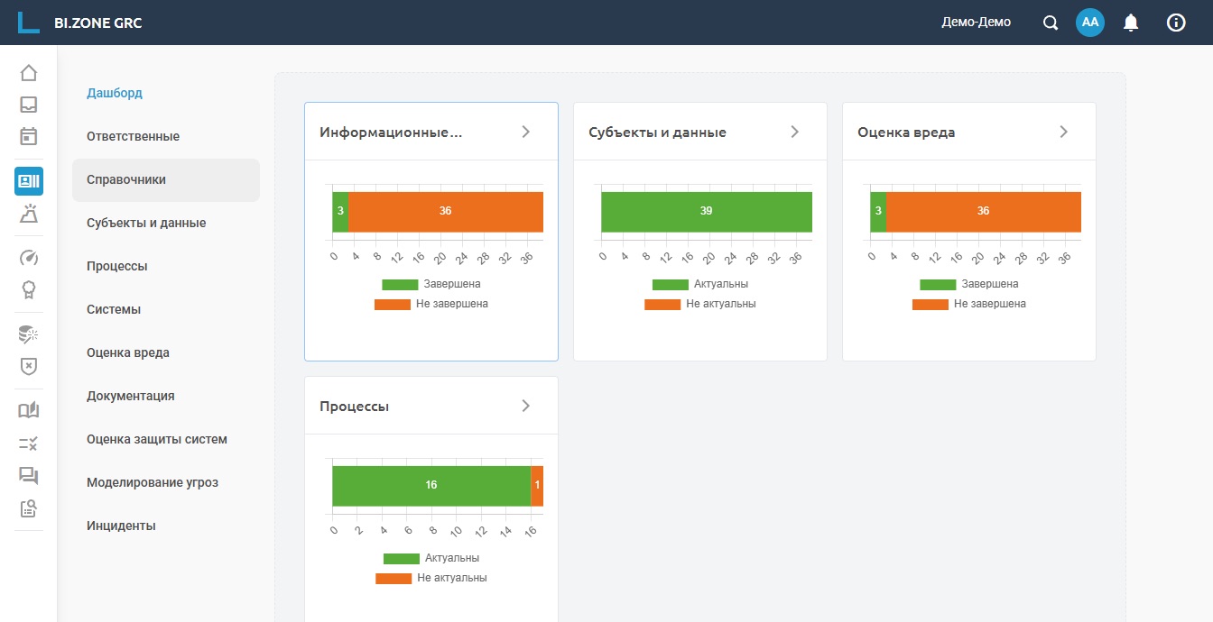Go to Документация menu item
The height and width of the screenshot is (622, 1213).
coord(131,396)
